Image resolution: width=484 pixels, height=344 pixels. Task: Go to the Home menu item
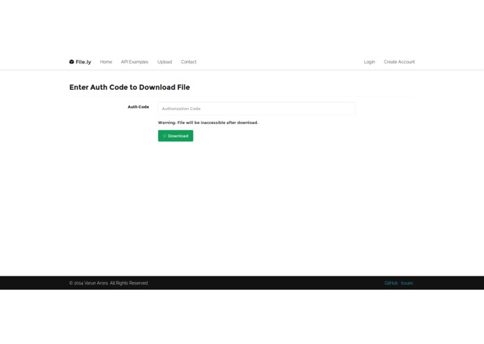click(106, 62)
